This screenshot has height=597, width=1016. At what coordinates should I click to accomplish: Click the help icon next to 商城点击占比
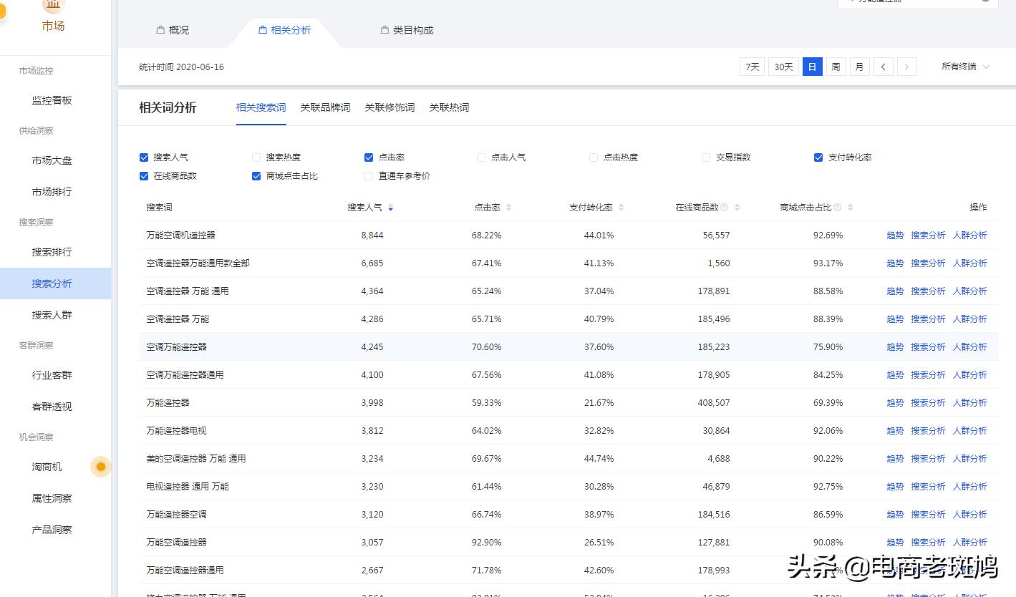coord(836,207)
